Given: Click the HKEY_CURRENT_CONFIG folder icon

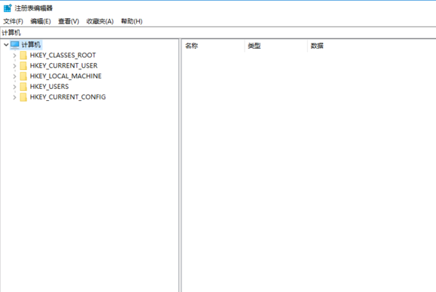Looking at the screenshot, I should 23,97.
